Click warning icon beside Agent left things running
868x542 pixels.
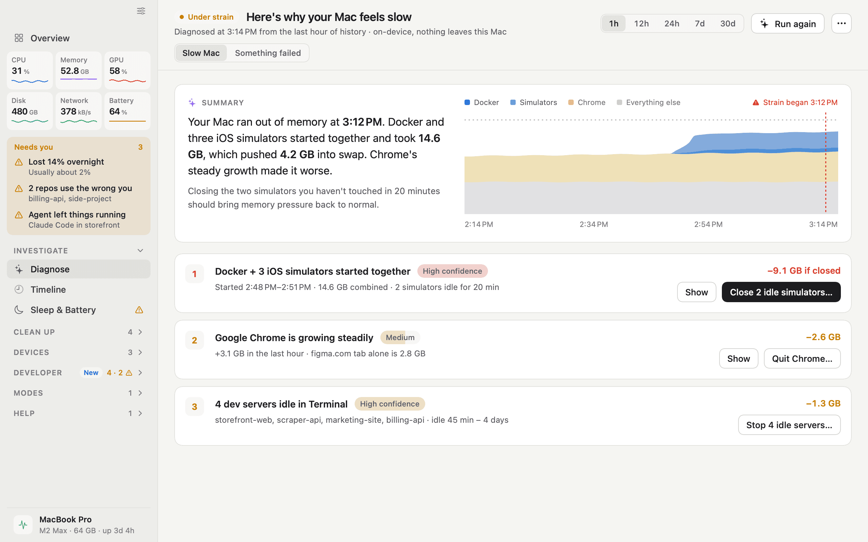19,215
